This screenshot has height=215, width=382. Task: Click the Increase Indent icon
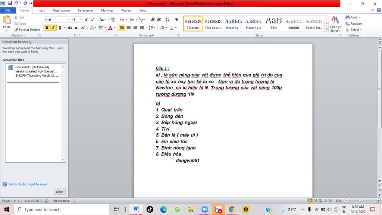159,19
